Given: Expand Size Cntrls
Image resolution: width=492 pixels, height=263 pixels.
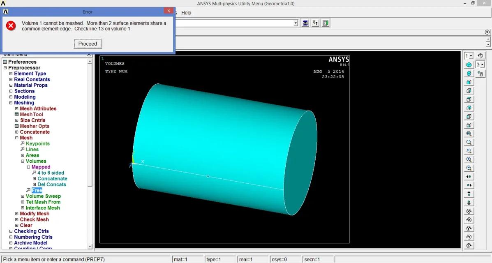Looking at the screenshot, I should (16, 120).
